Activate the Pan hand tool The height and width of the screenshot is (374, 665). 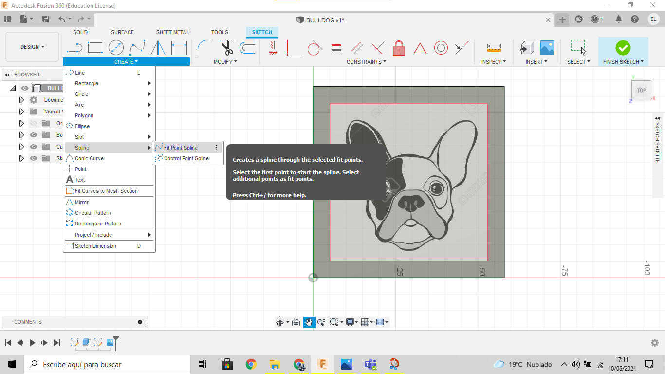point(310,322)
